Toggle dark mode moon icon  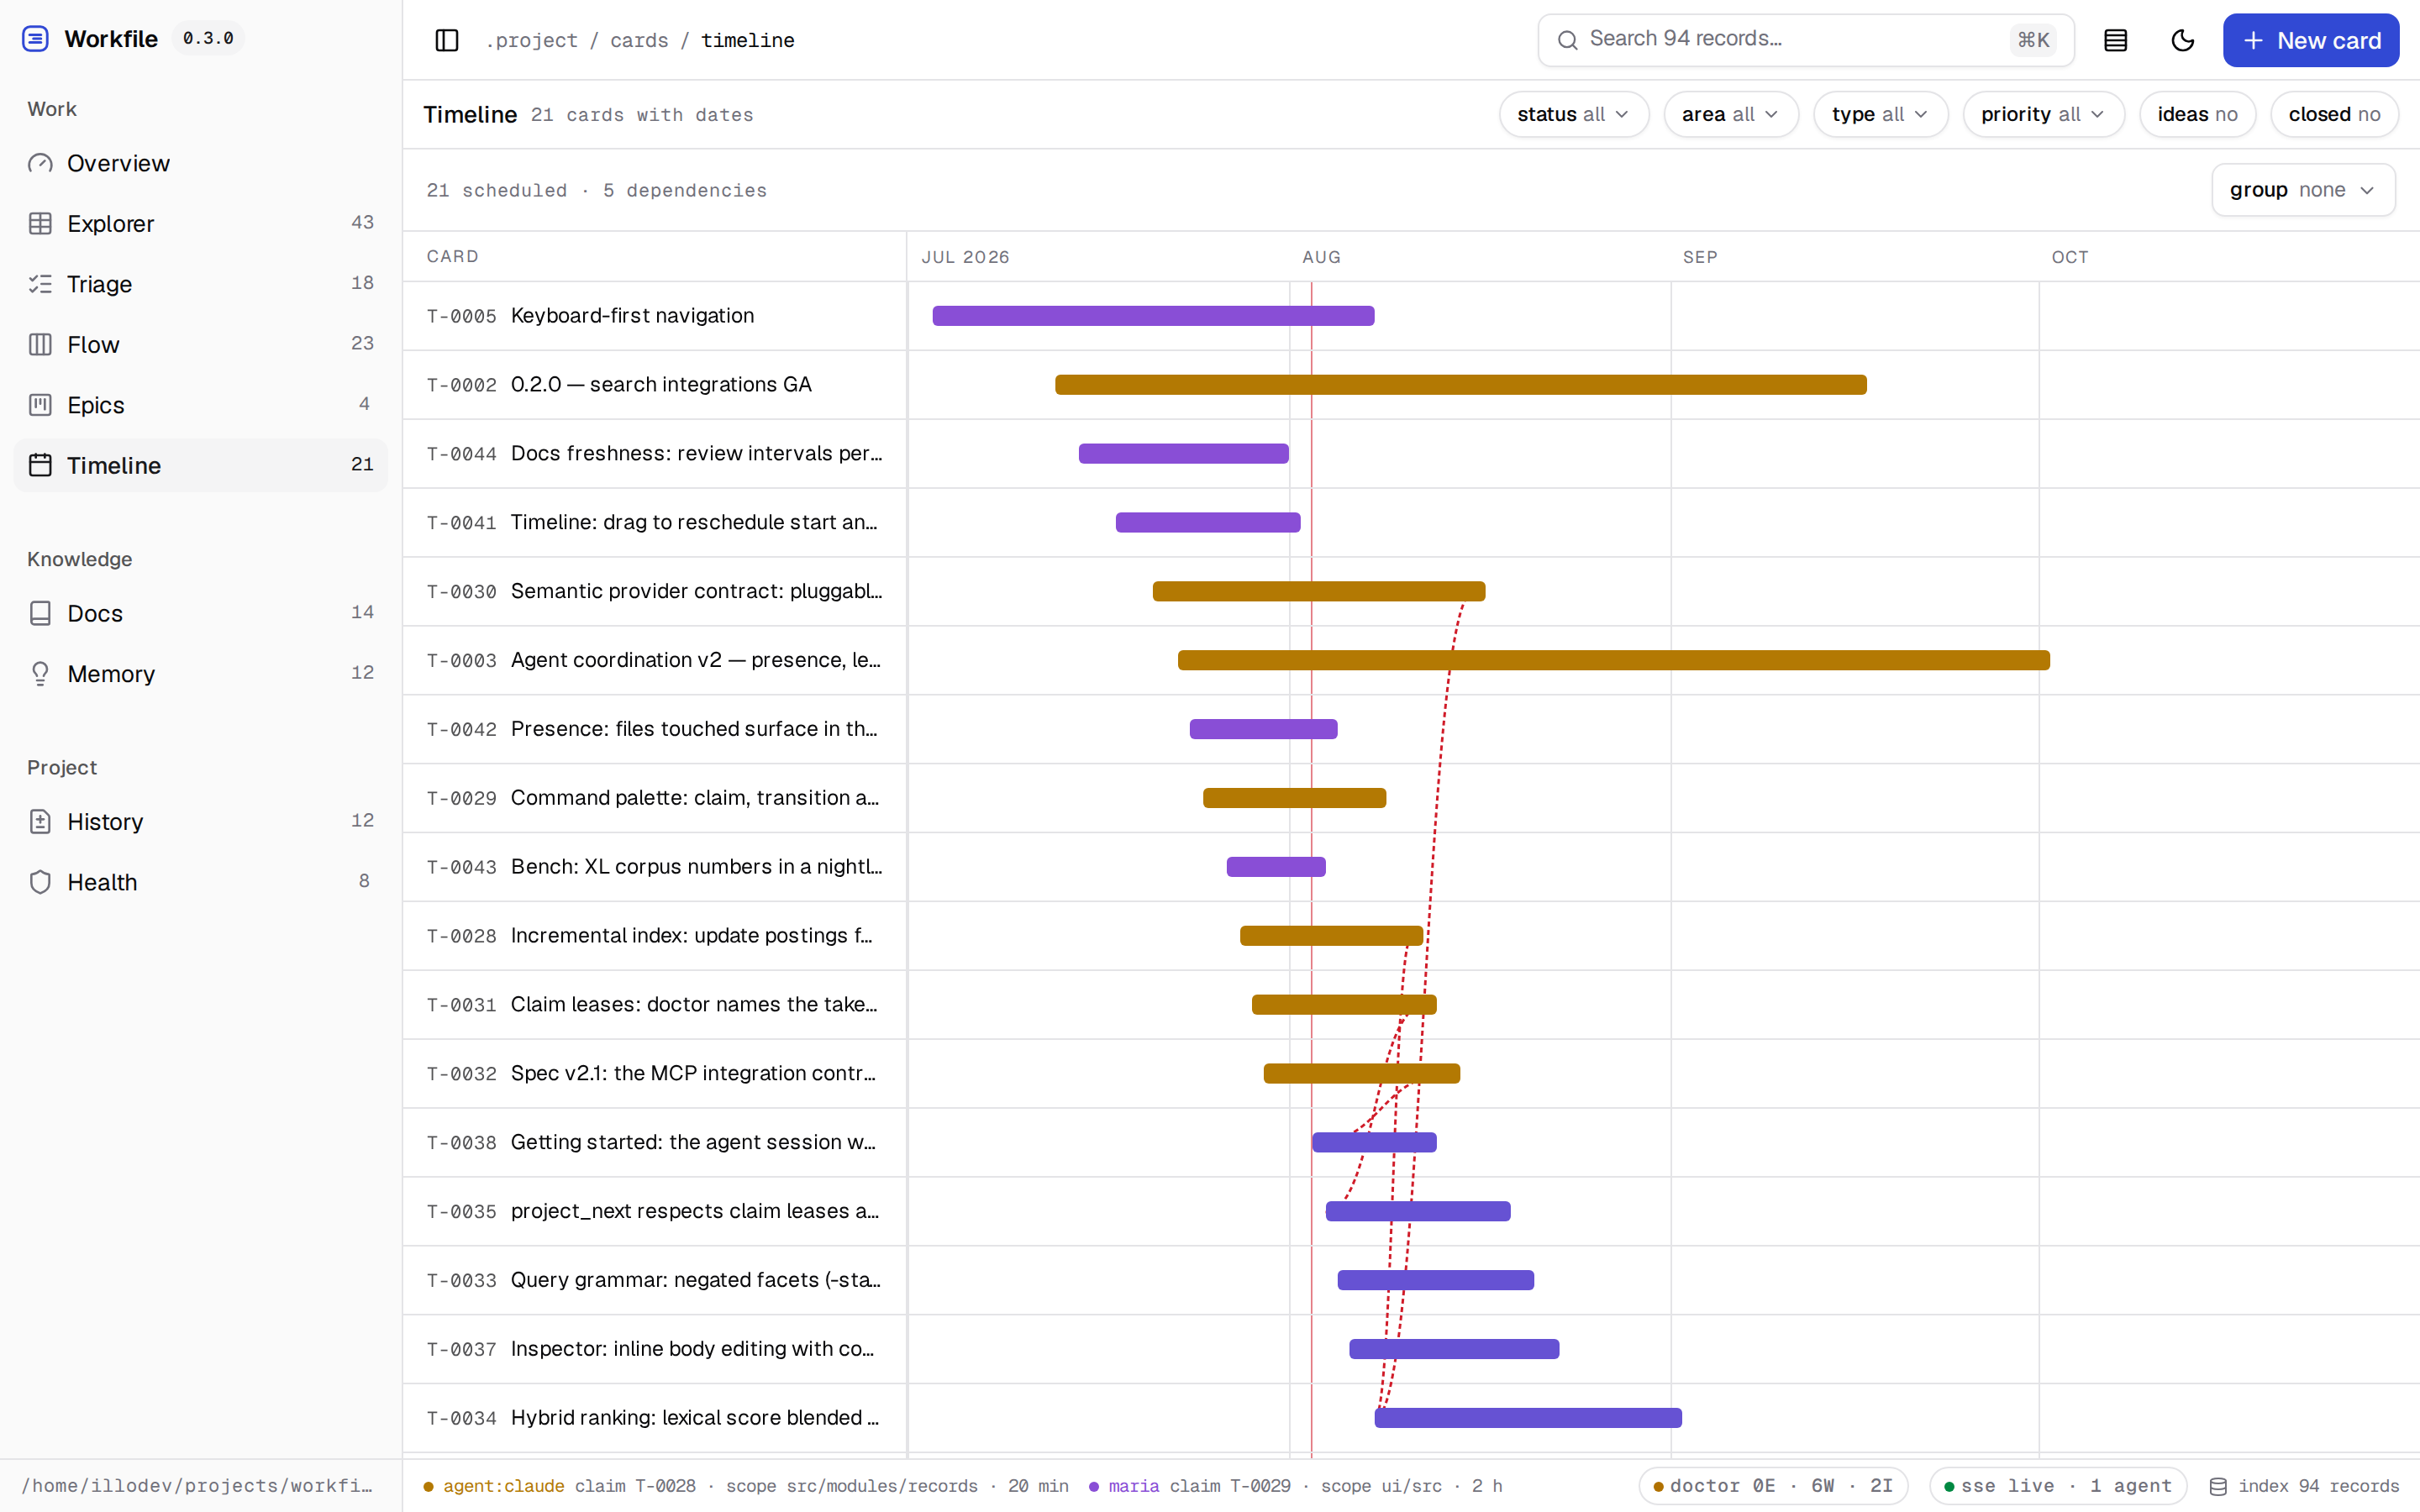2182,40
